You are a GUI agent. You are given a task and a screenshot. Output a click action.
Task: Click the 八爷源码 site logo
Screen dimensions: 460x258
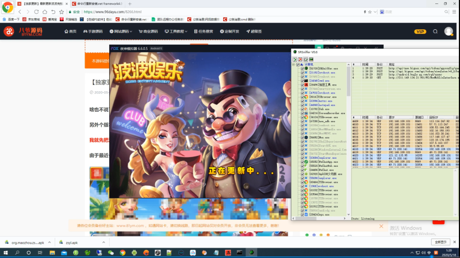(x=23, y=32)
